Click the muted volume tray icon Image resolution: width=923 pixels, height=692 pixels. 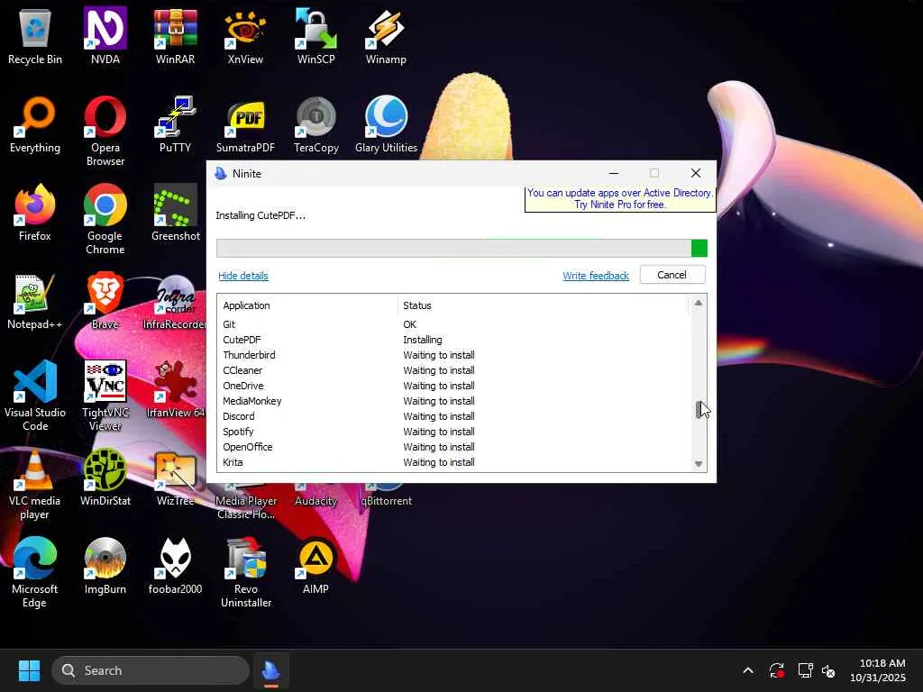[828, 670]
